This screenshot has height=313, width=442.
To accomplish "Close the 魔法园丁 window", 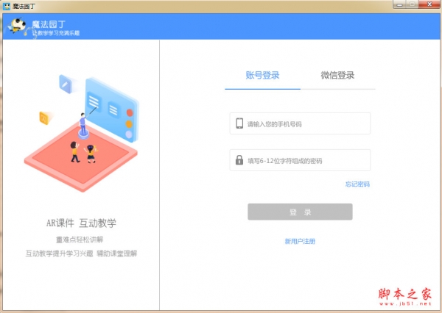I will coord(429,4).
